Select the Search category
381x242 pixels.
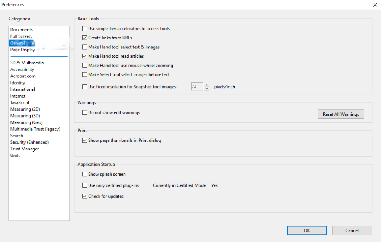[x=16, y=136]
